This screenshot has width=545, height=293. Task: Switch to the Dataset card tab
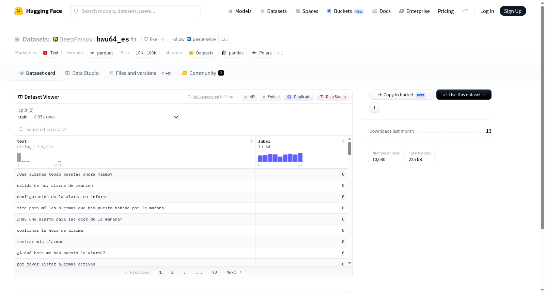coord(37,73)
